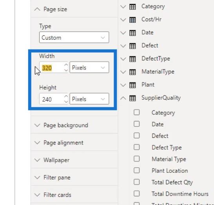Click the Plant table icon
The image size is (214, 205).
coord(132,85)
